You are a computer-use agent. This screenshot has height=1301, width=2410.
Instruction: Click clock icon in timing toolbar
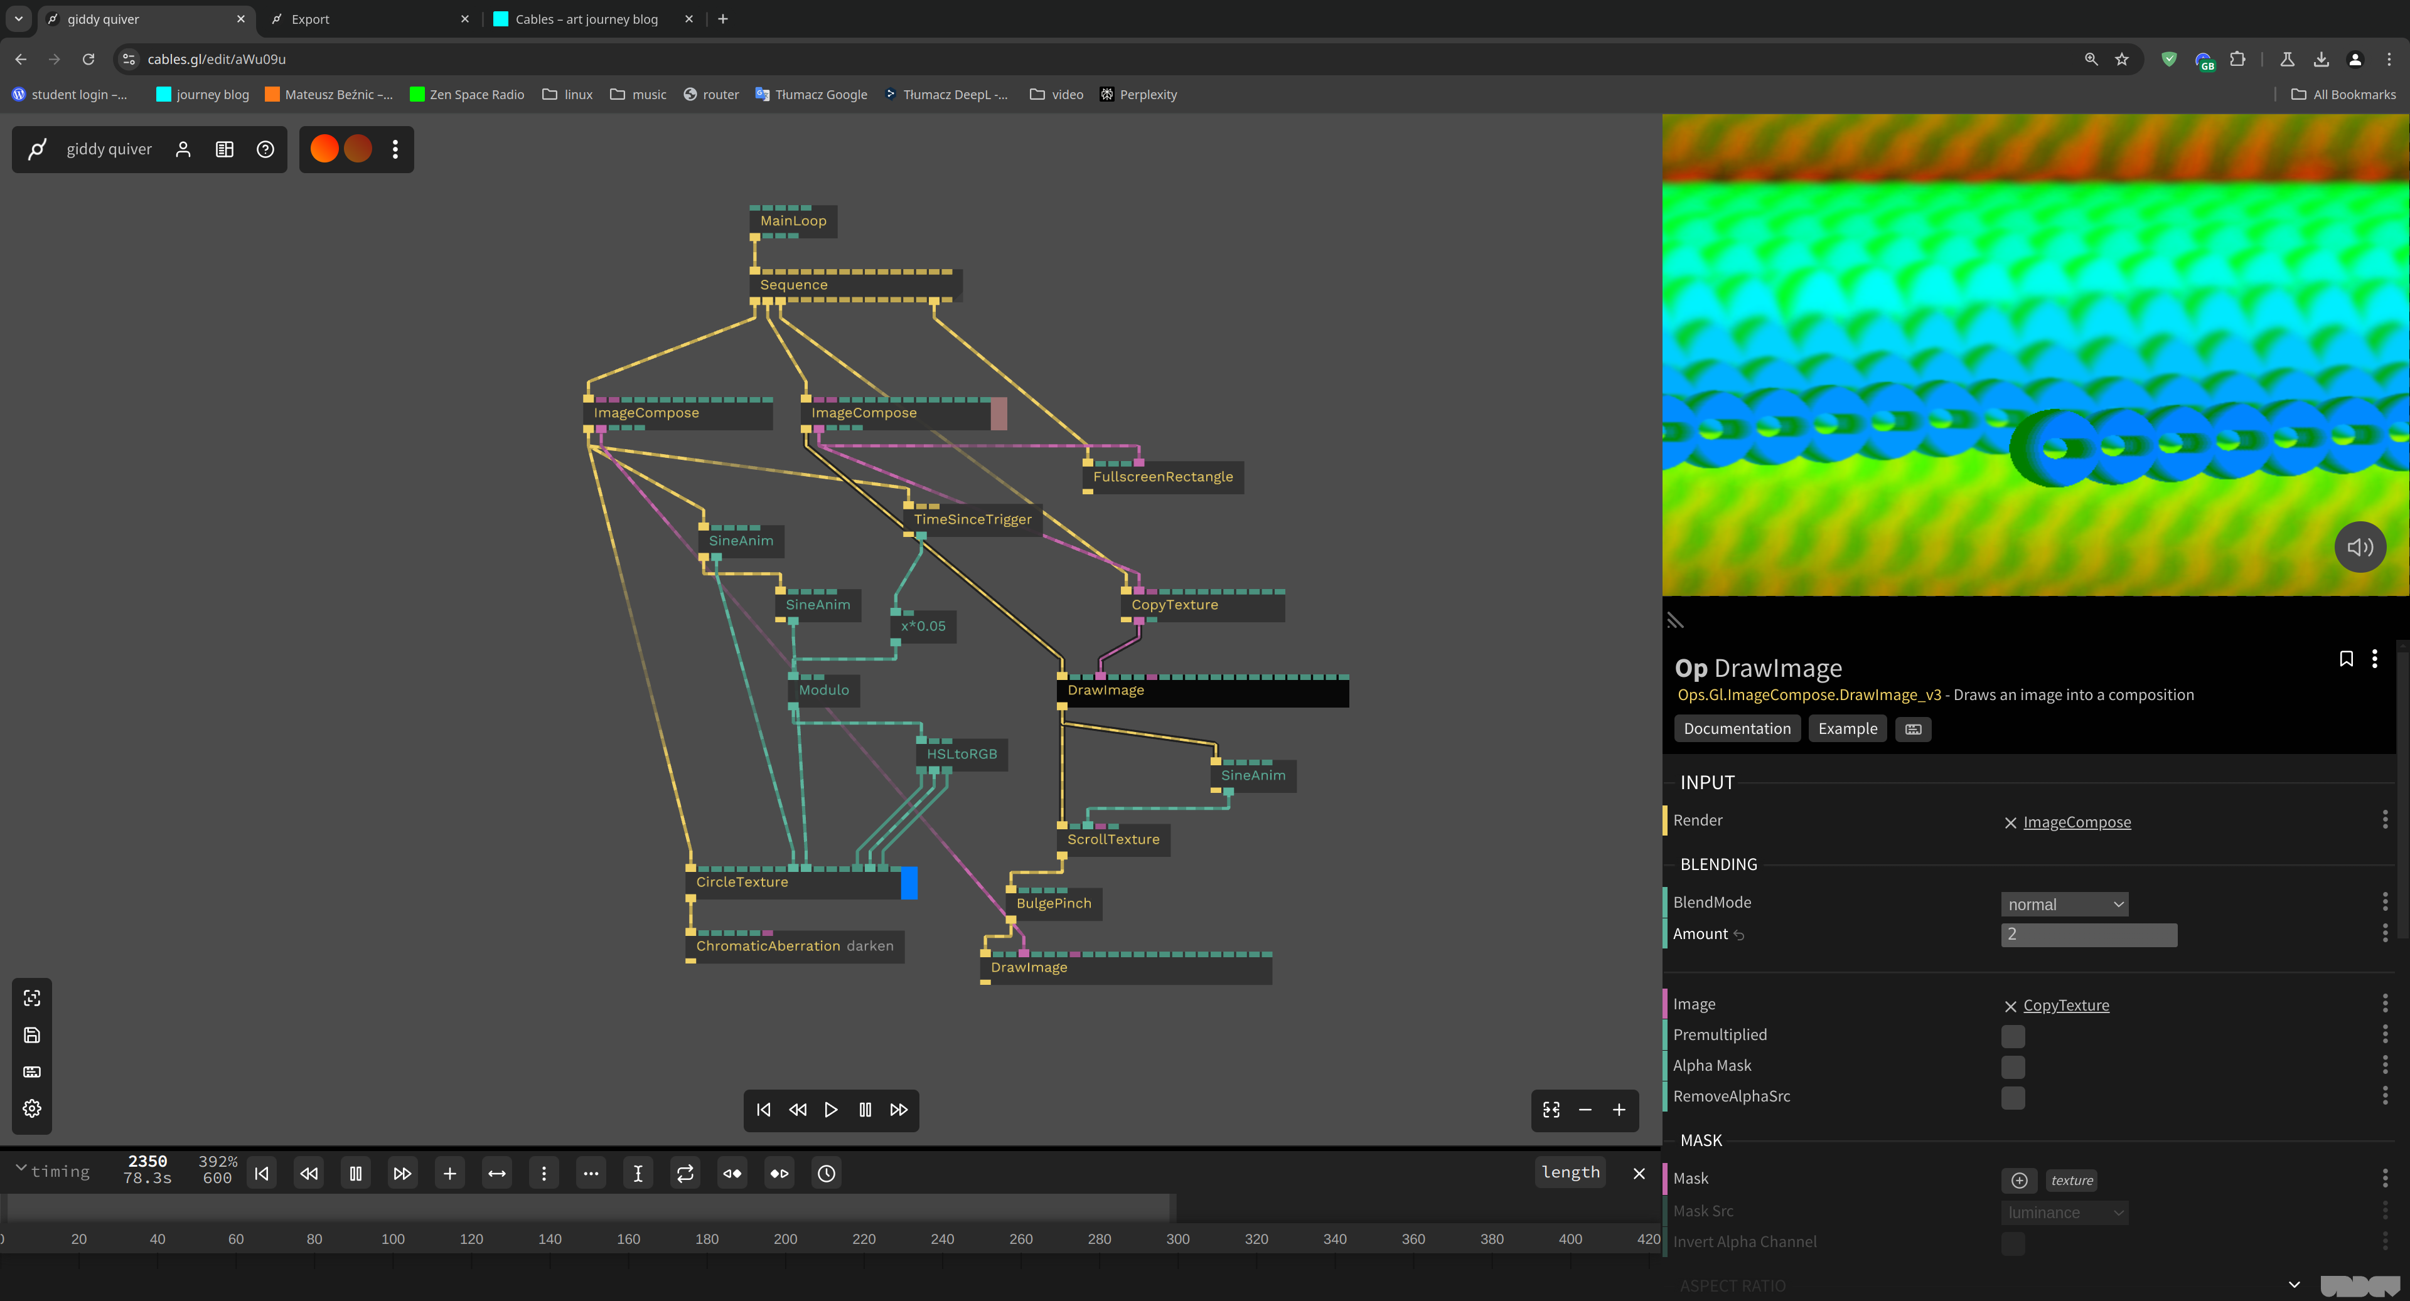tap(826, 1173)
